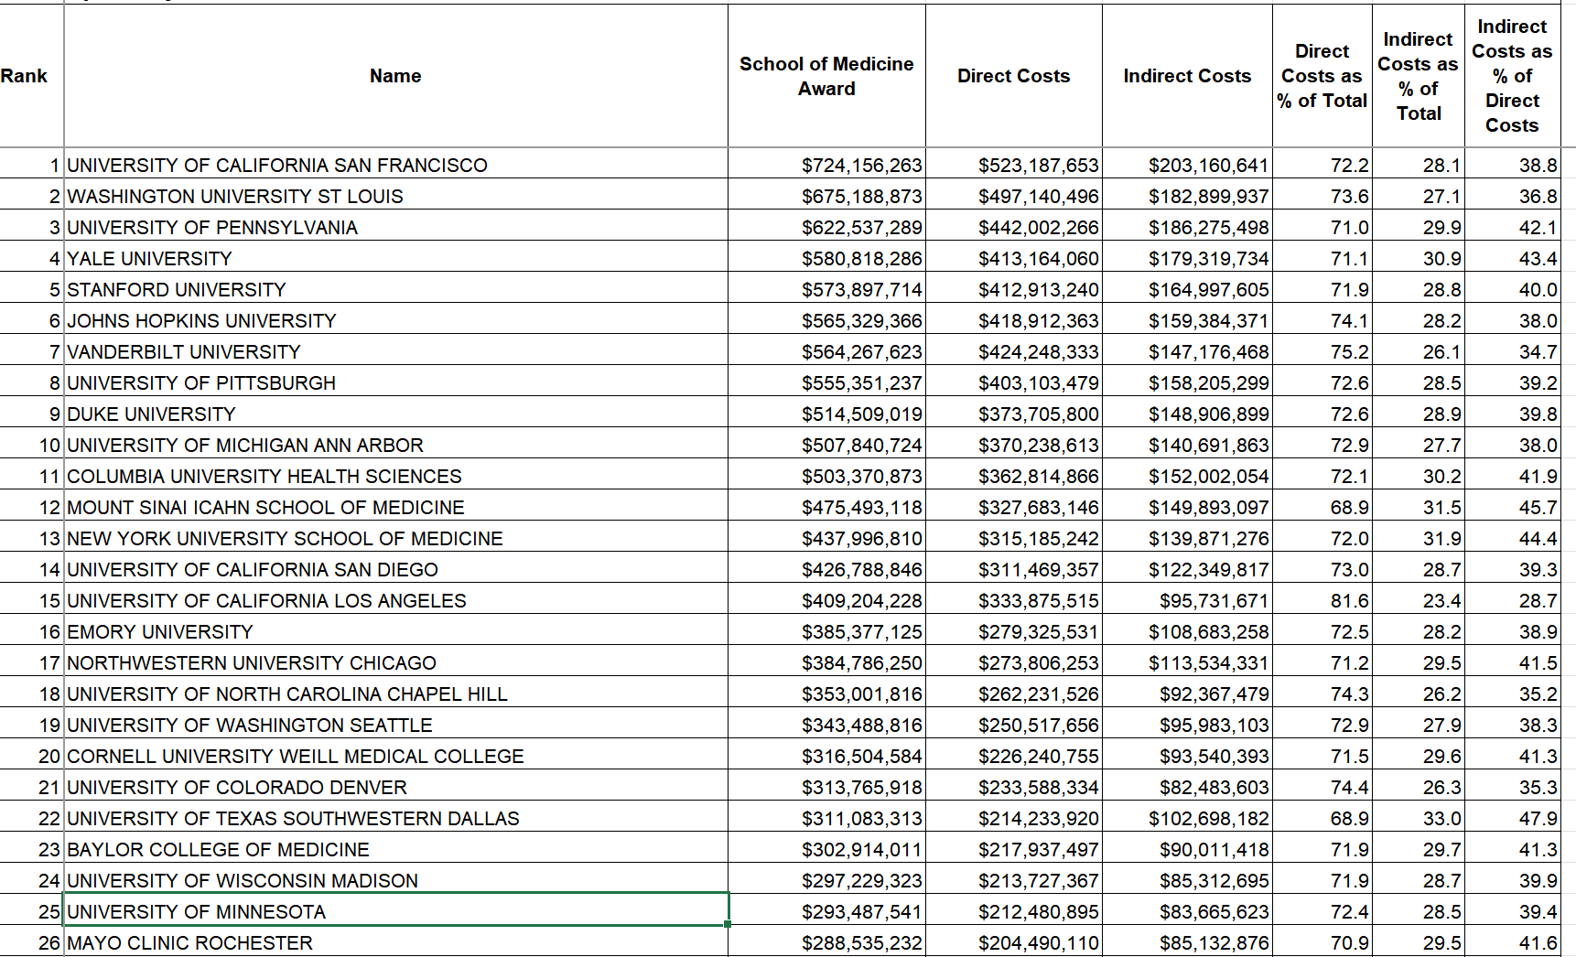The height and width of the screenshot is (957, 1576).
Task: Click the fill handle on the Minnesota cell
Action: point(728,924)
